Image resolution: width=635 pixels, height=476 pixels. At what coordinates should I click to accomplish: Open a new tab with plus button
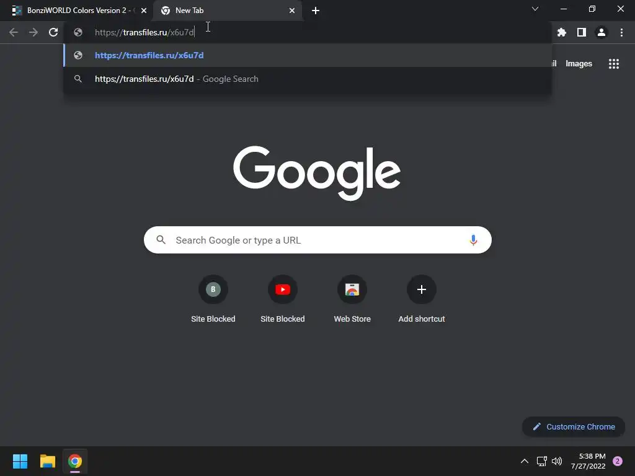pyautogui.click(x=316, y=11)
